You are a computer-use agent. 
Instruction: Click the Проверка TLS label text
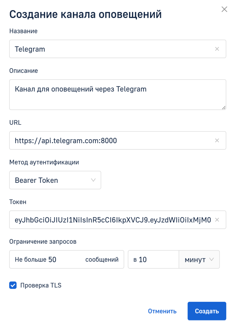41,286
